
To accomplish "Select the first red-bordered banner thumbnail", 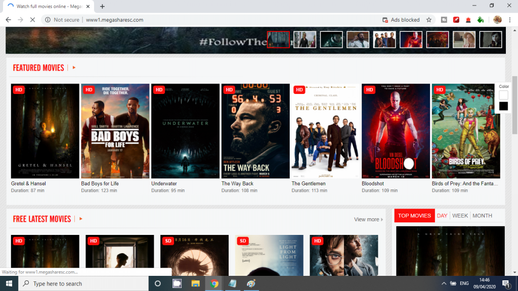I will [278, 39].
